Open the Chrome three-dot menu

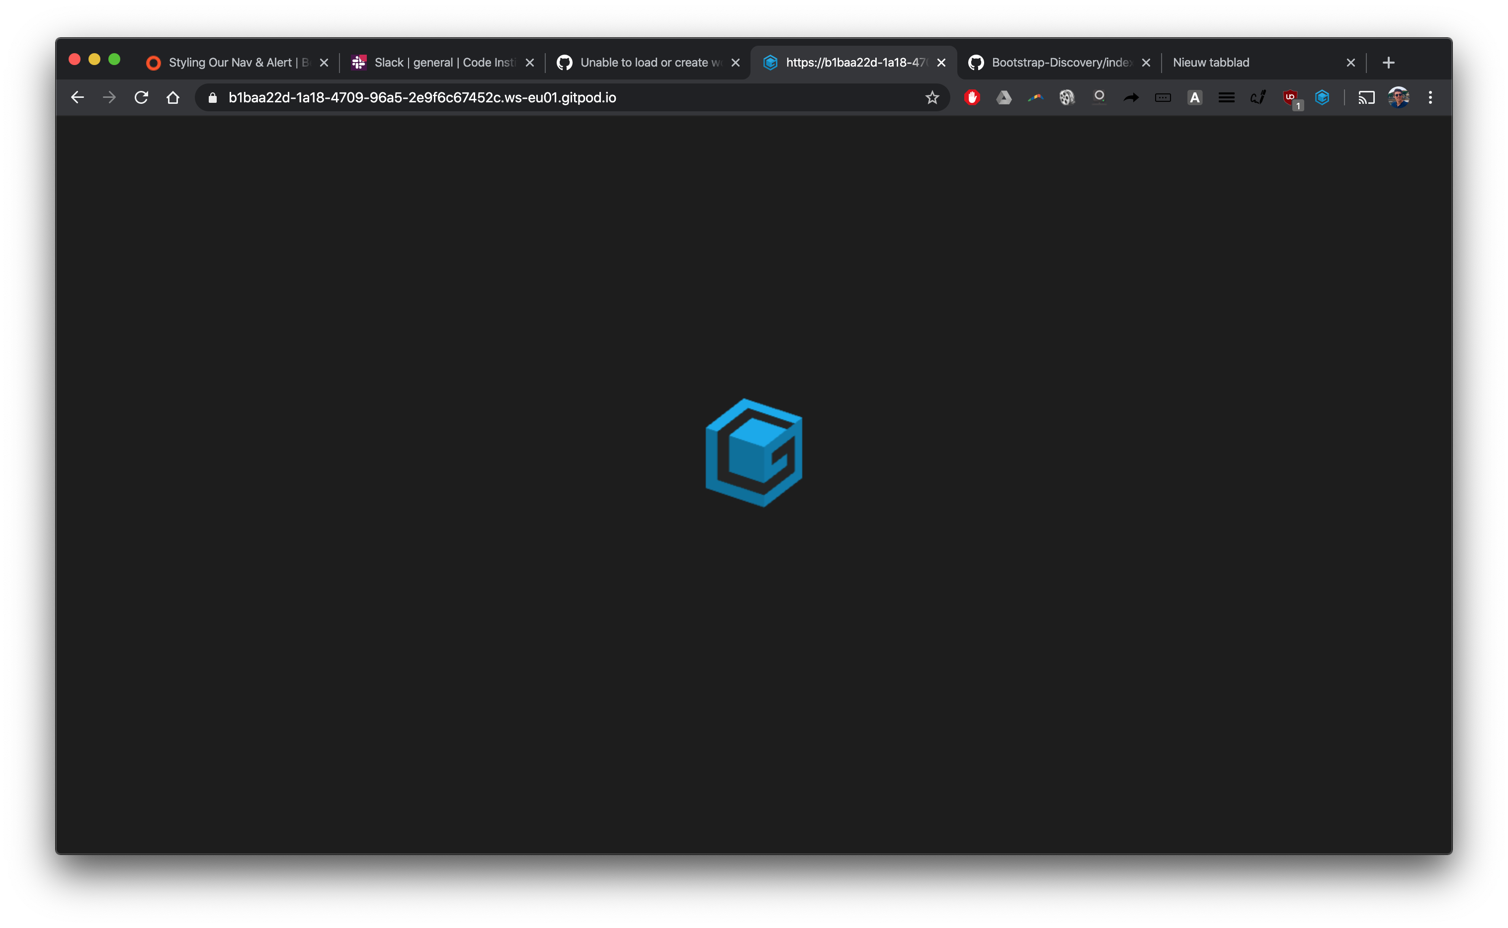click(x=1430, y=97)
